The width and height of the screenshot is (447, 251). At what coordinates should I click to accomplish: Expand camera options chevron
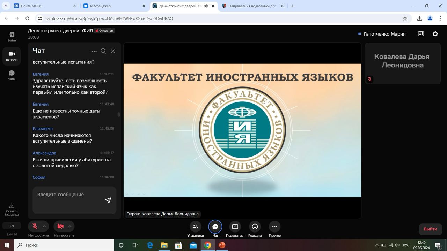click(70, 226)
